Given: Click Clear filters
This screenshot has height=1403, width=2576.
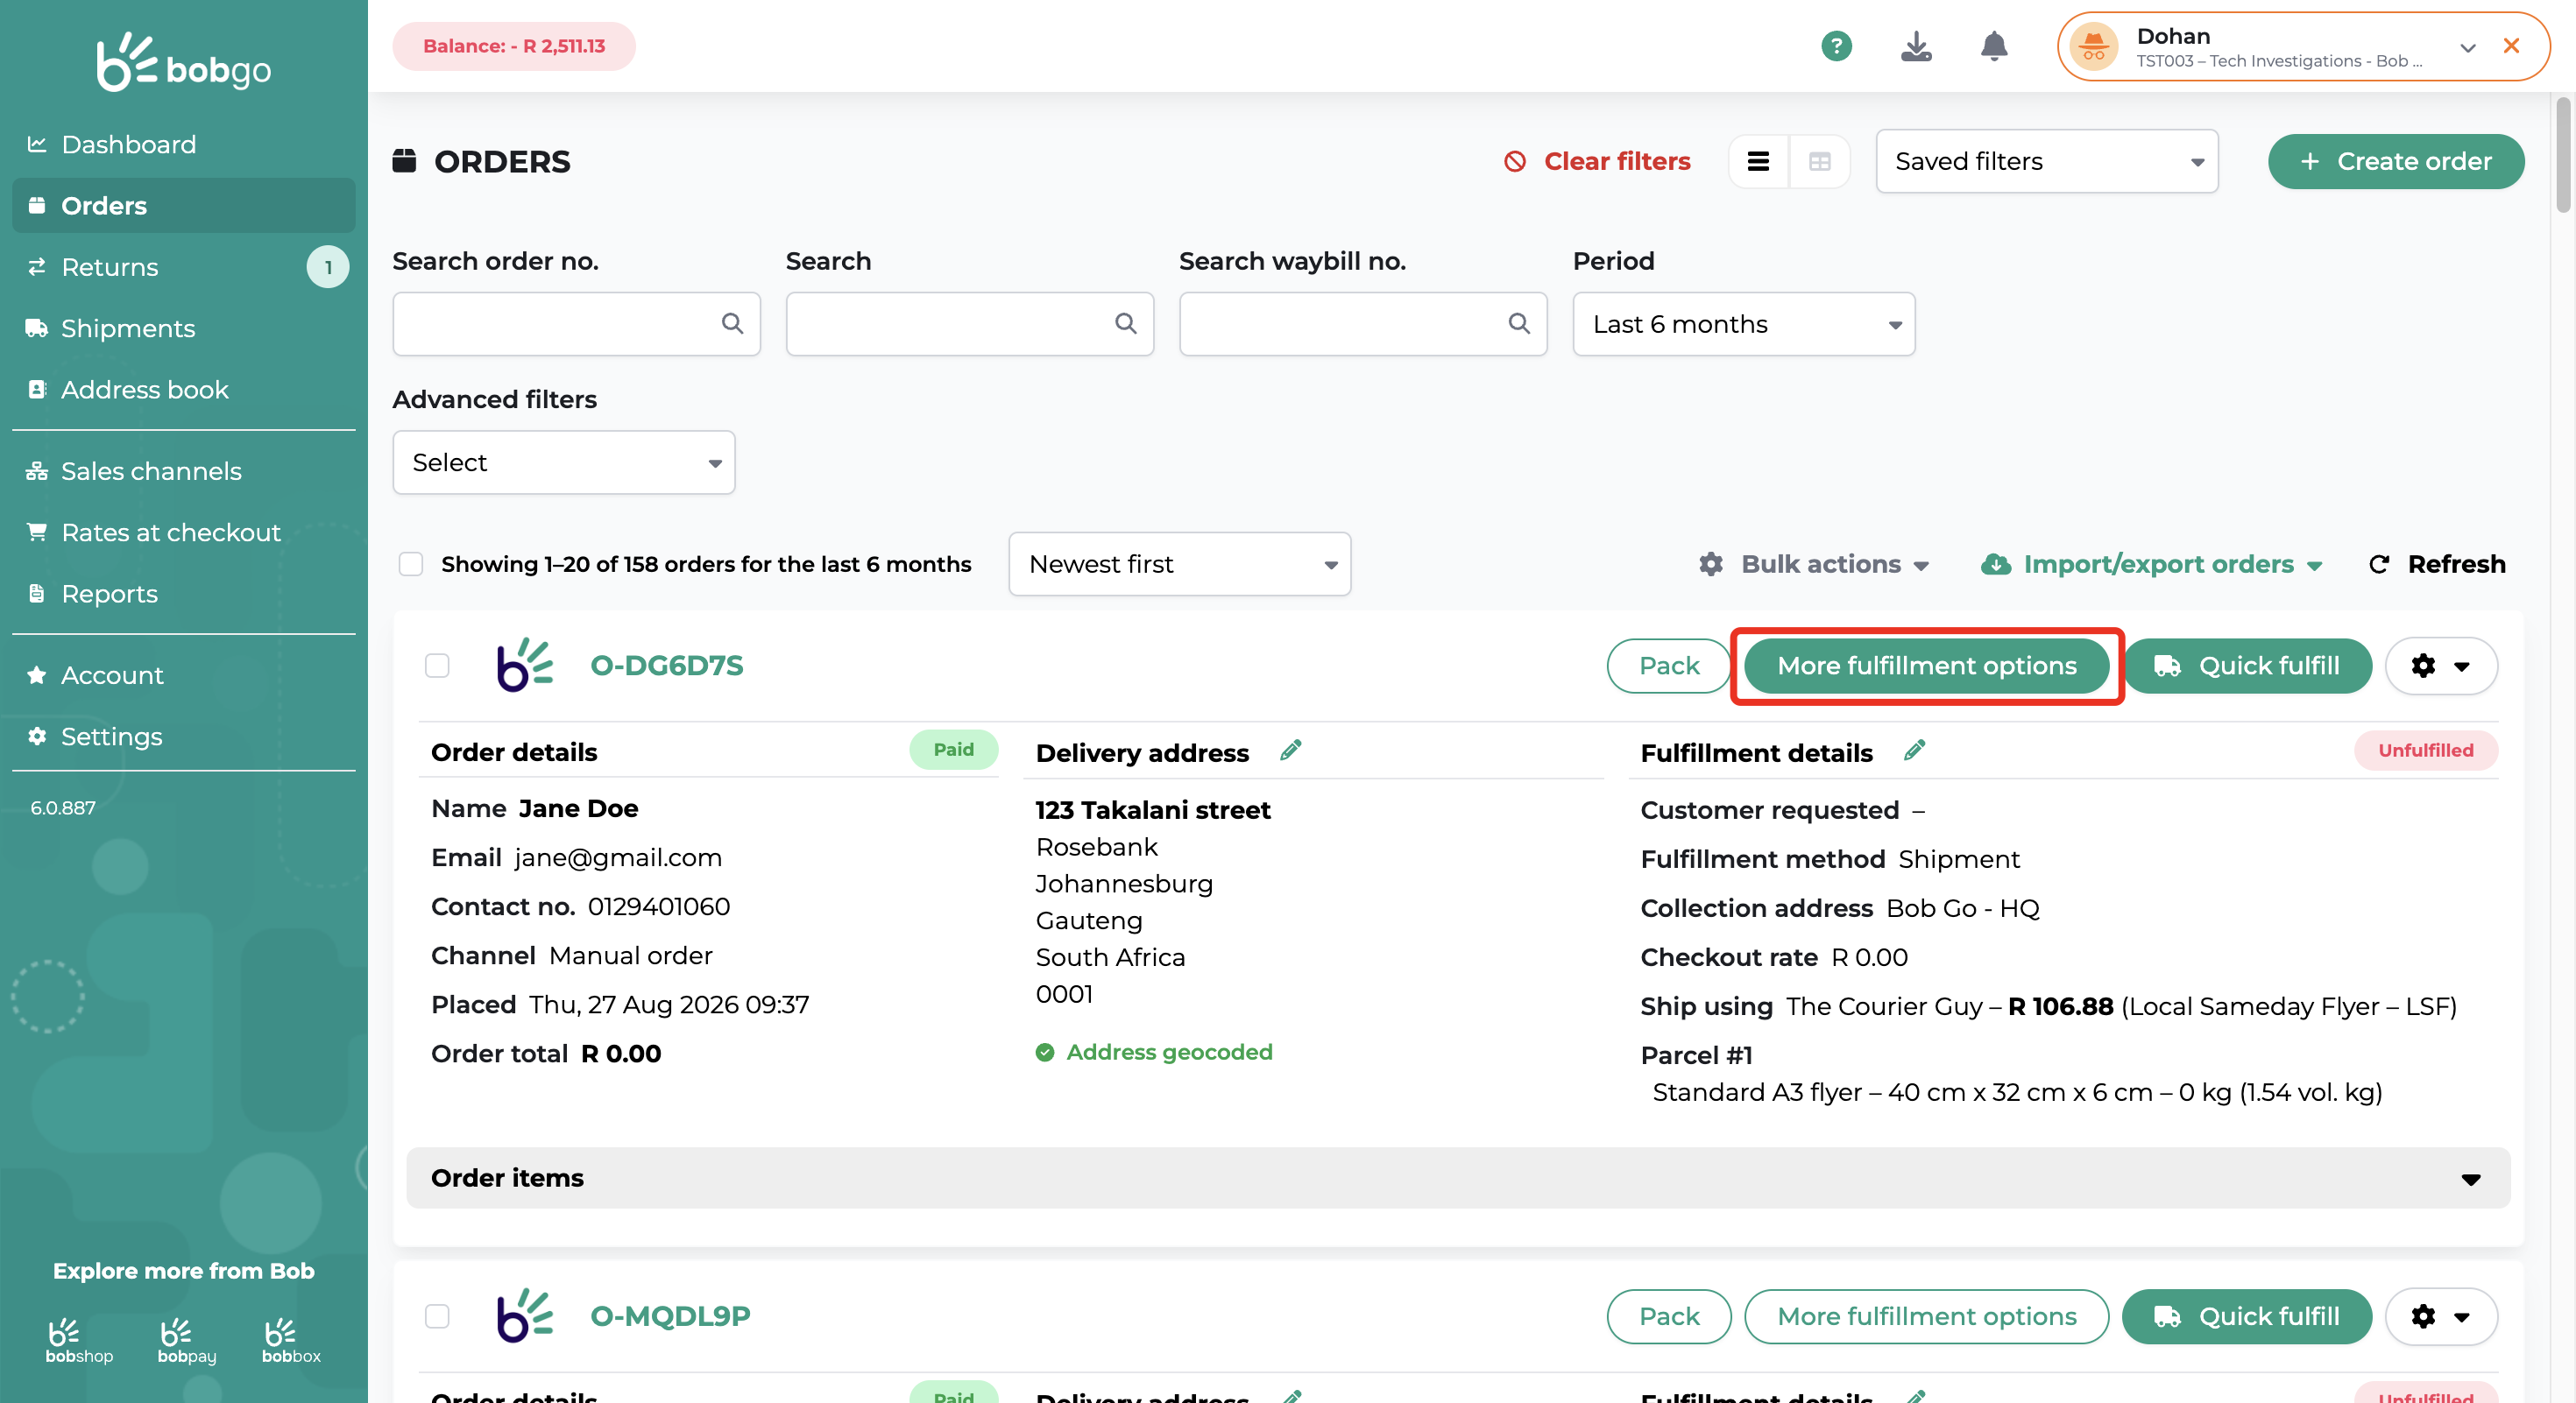Looking at the screenshot, I should click(1597, 161).
